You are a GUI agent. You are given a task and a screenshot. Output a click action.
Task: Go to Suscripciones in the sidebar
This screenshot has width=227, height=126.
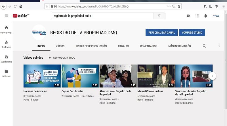point(6,58)
